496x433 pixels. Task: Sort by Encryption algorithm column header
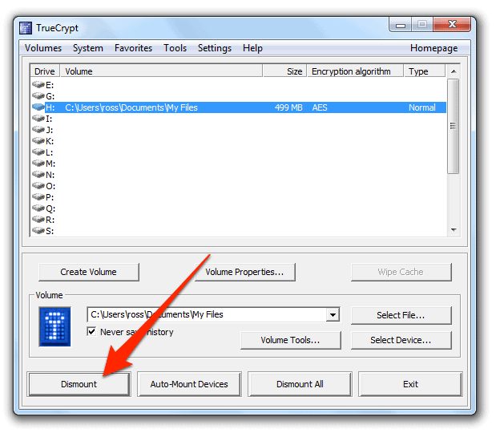pyautogui.click(x=355, y=71)
